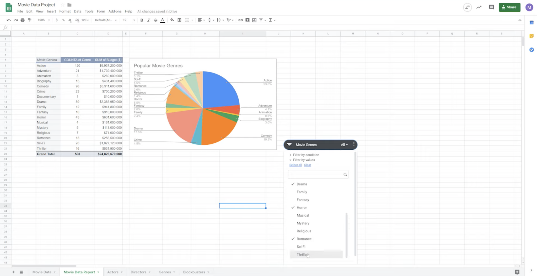Select the Paint format tool
This screenshot has height=276, width=537.
point(29,20)
